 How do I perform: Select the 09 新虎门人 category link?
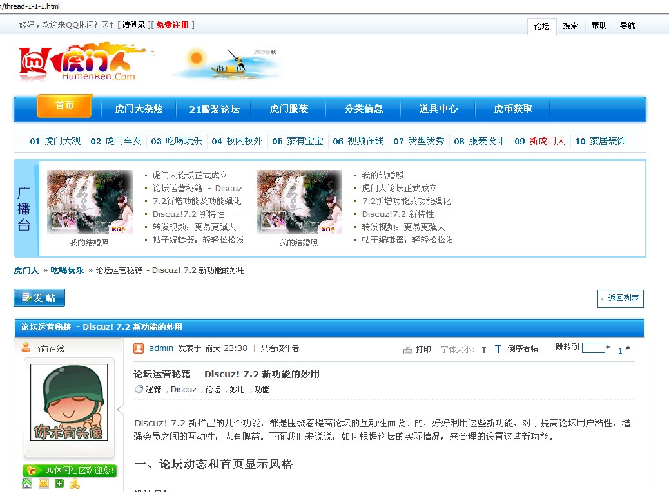(540, 141)
